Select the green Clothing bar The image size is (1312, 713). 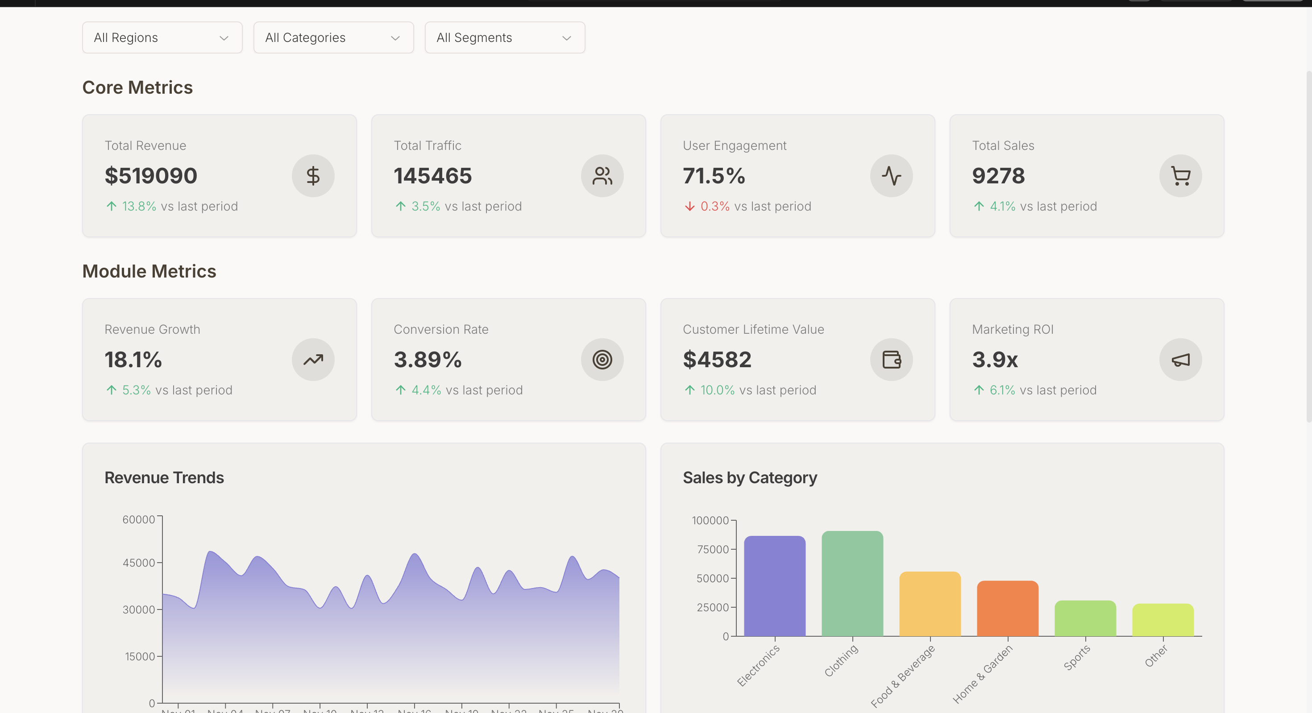852,583
